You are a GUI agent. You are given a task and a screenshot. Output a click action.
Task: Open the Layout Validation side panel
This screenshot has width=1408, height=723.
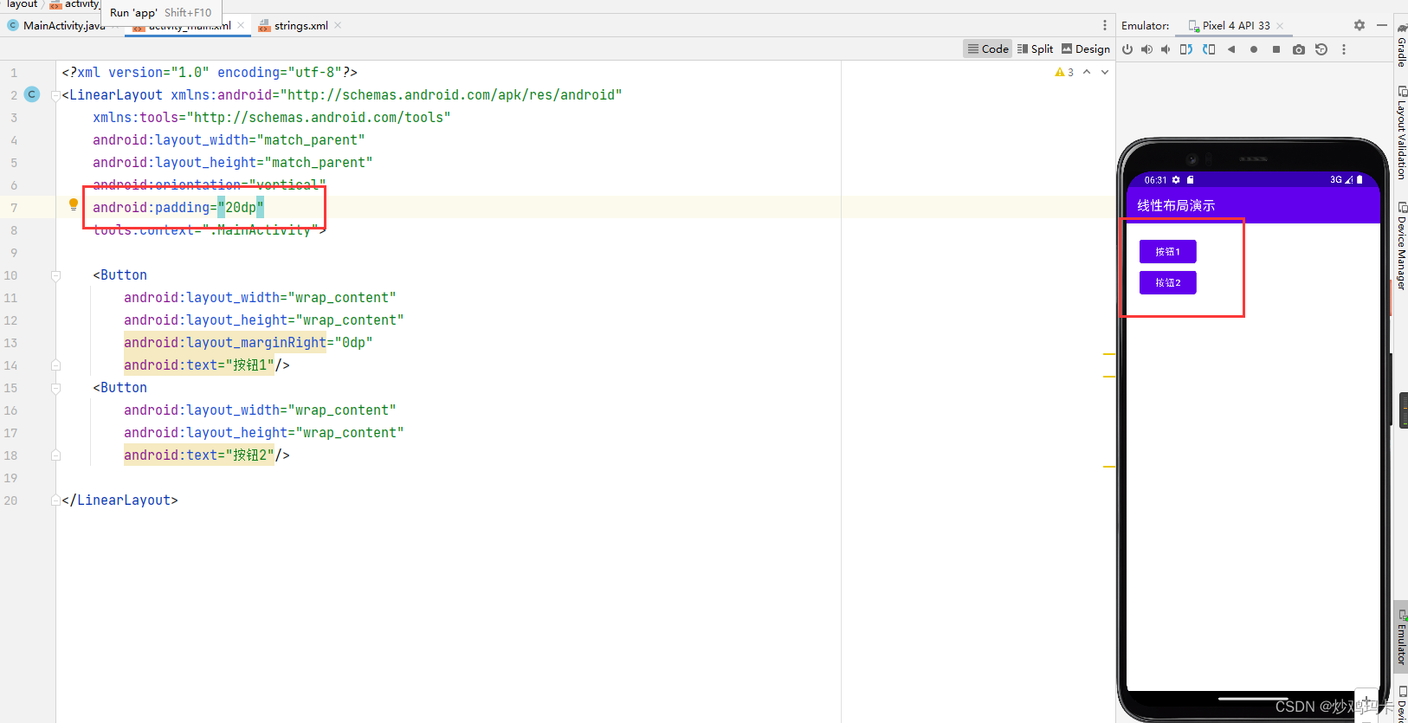[x=1401, y=132]
